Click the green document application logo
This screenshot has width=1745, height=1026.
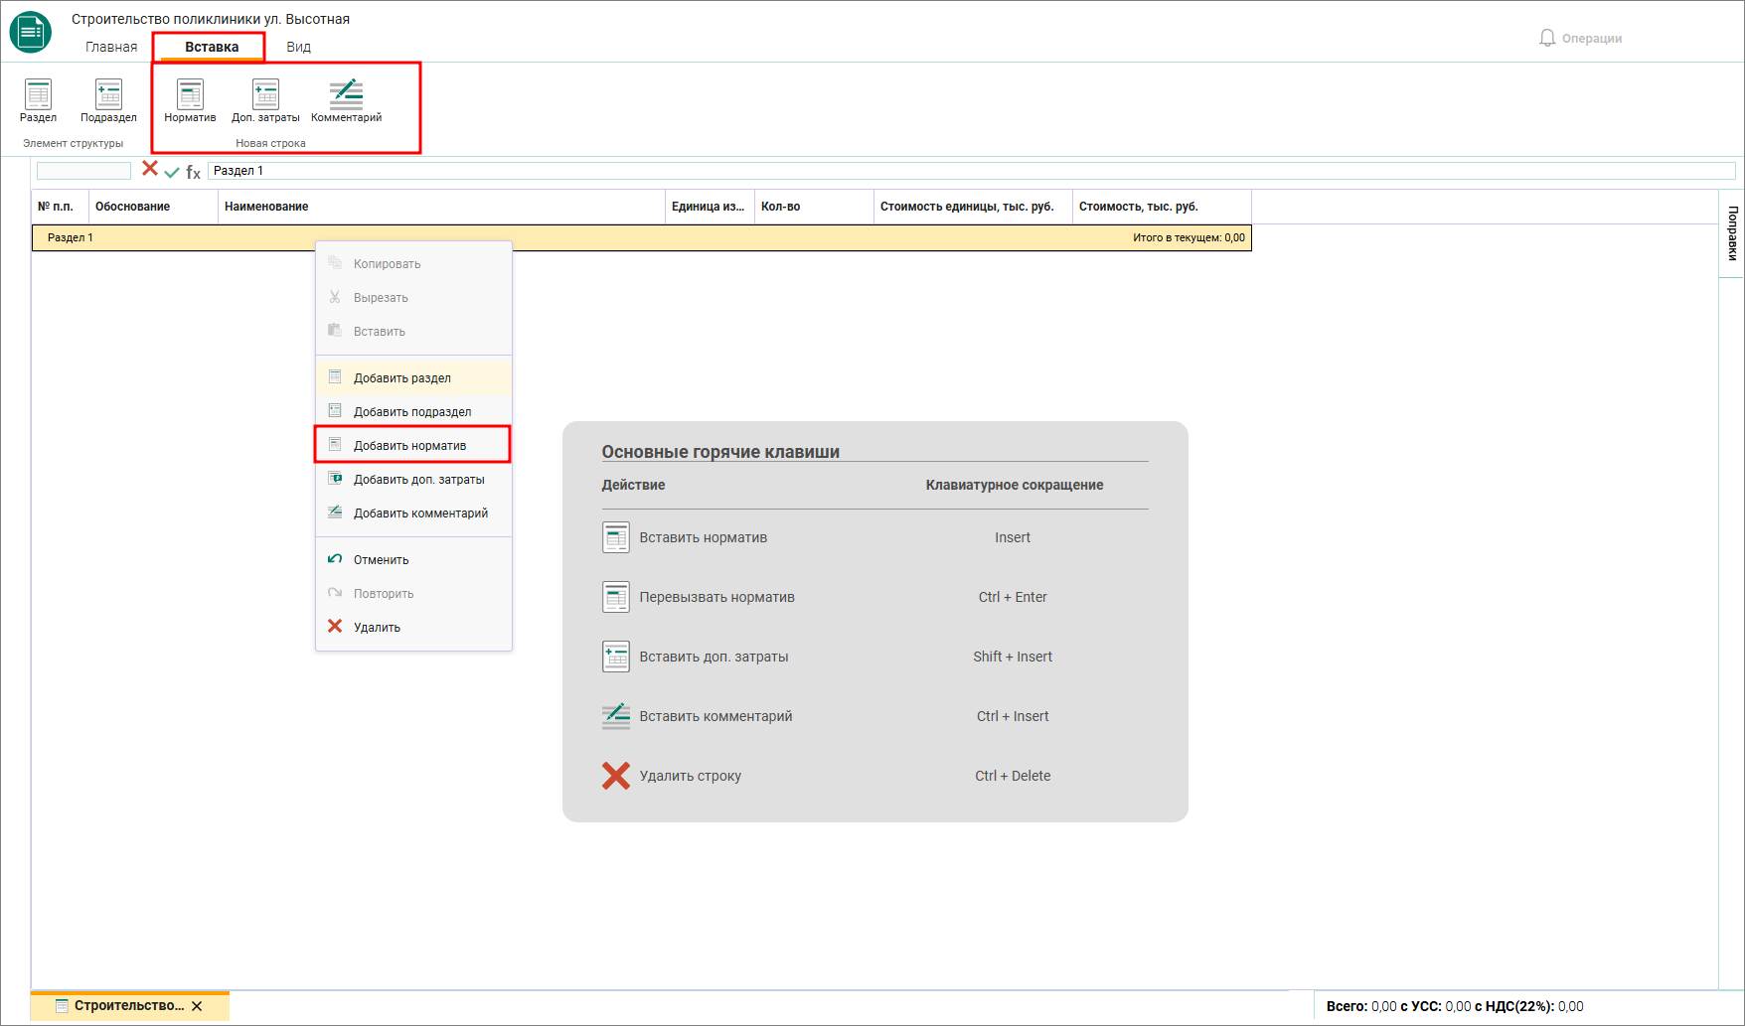click(x=31, y=32)
